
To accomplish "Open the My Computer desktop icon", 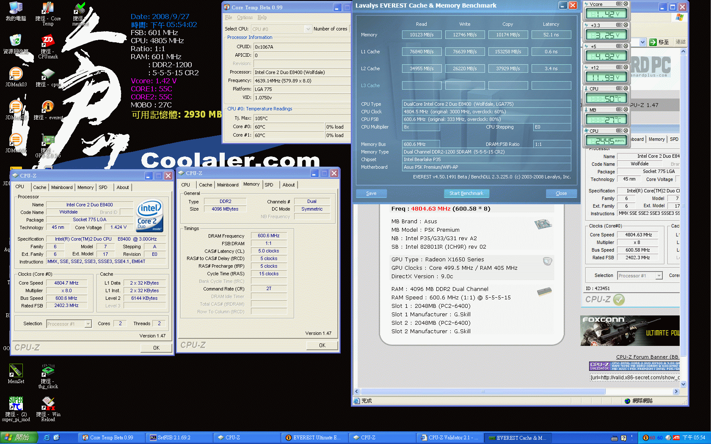I will pos(16,11).
